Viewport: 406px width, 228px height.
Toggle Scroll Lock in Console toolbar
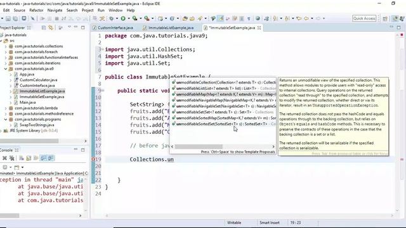pyautogui.click(x=29, y=158)
